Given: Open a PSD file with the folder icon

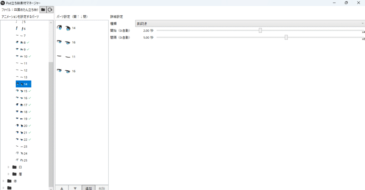Looking at the screenshot, I should coord(43,10).
